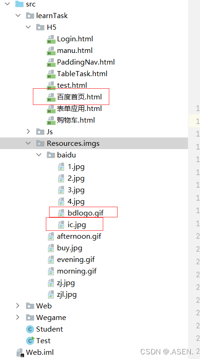Screen dimensions: 200x359
Task: Select TableTask.html file name
Action: click(82, 74)
